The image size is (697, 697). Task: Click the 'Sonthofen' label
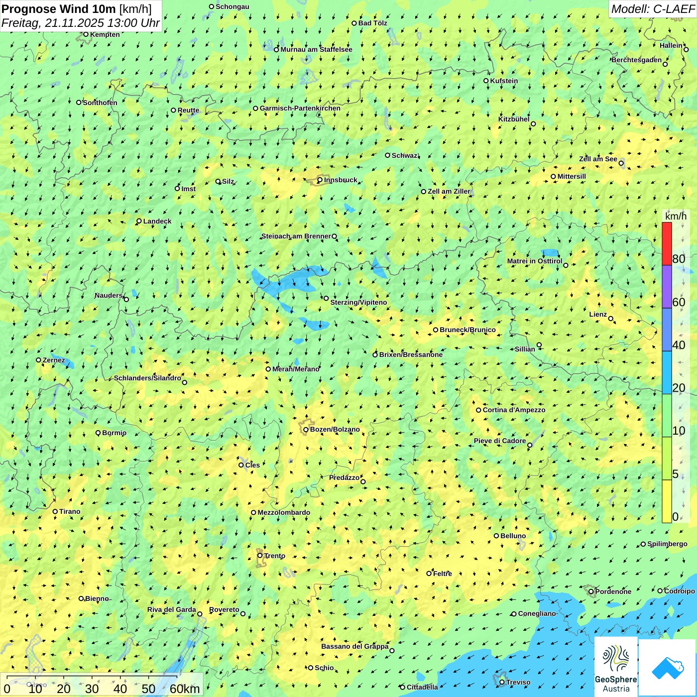tap(100, 103)
